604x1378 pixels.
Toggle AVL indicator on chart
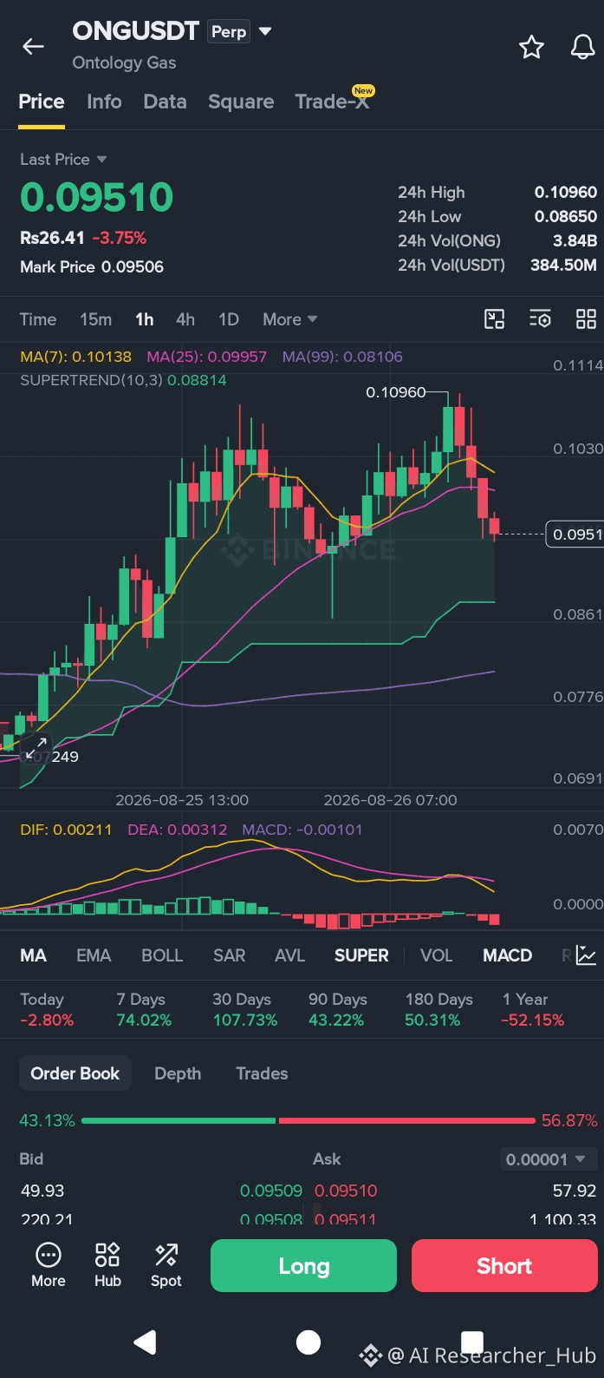coord(289,955)
